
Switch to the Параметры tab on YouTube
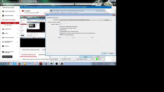click(42, 55)
